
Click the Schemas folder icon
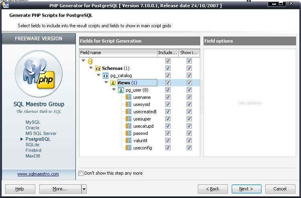pos(98,68)
